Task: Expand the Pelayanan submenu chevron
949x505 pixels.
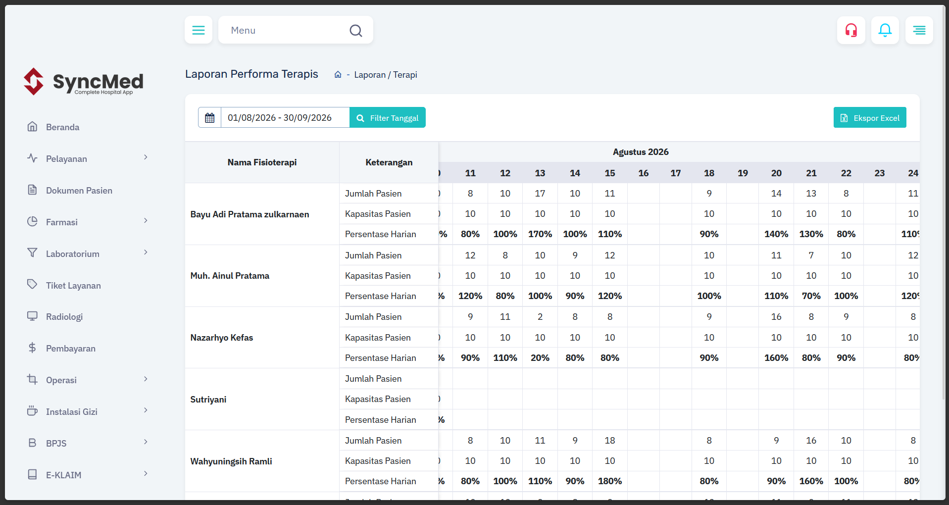Action: click(146, 157)
